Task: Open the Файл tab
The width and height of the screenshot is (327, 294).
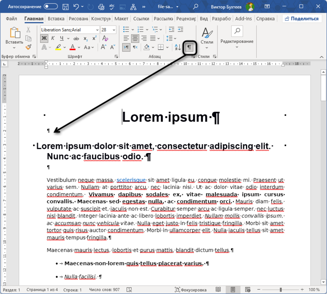Action: (x=11, y=18)
